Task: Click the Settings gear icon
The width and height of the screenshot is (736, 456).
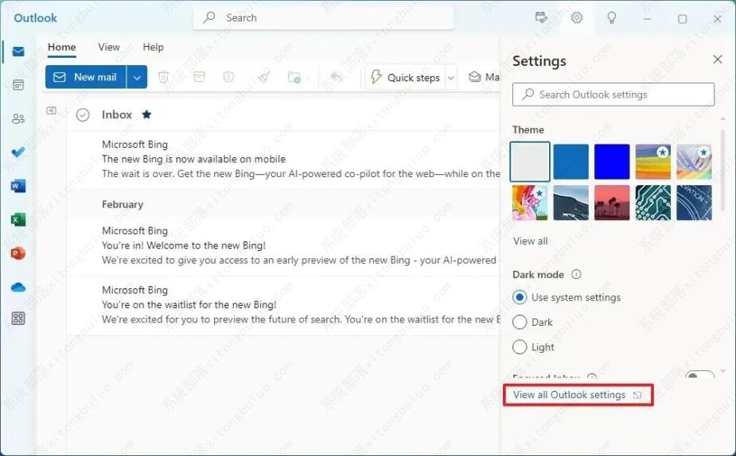Action: coord(577,17)
